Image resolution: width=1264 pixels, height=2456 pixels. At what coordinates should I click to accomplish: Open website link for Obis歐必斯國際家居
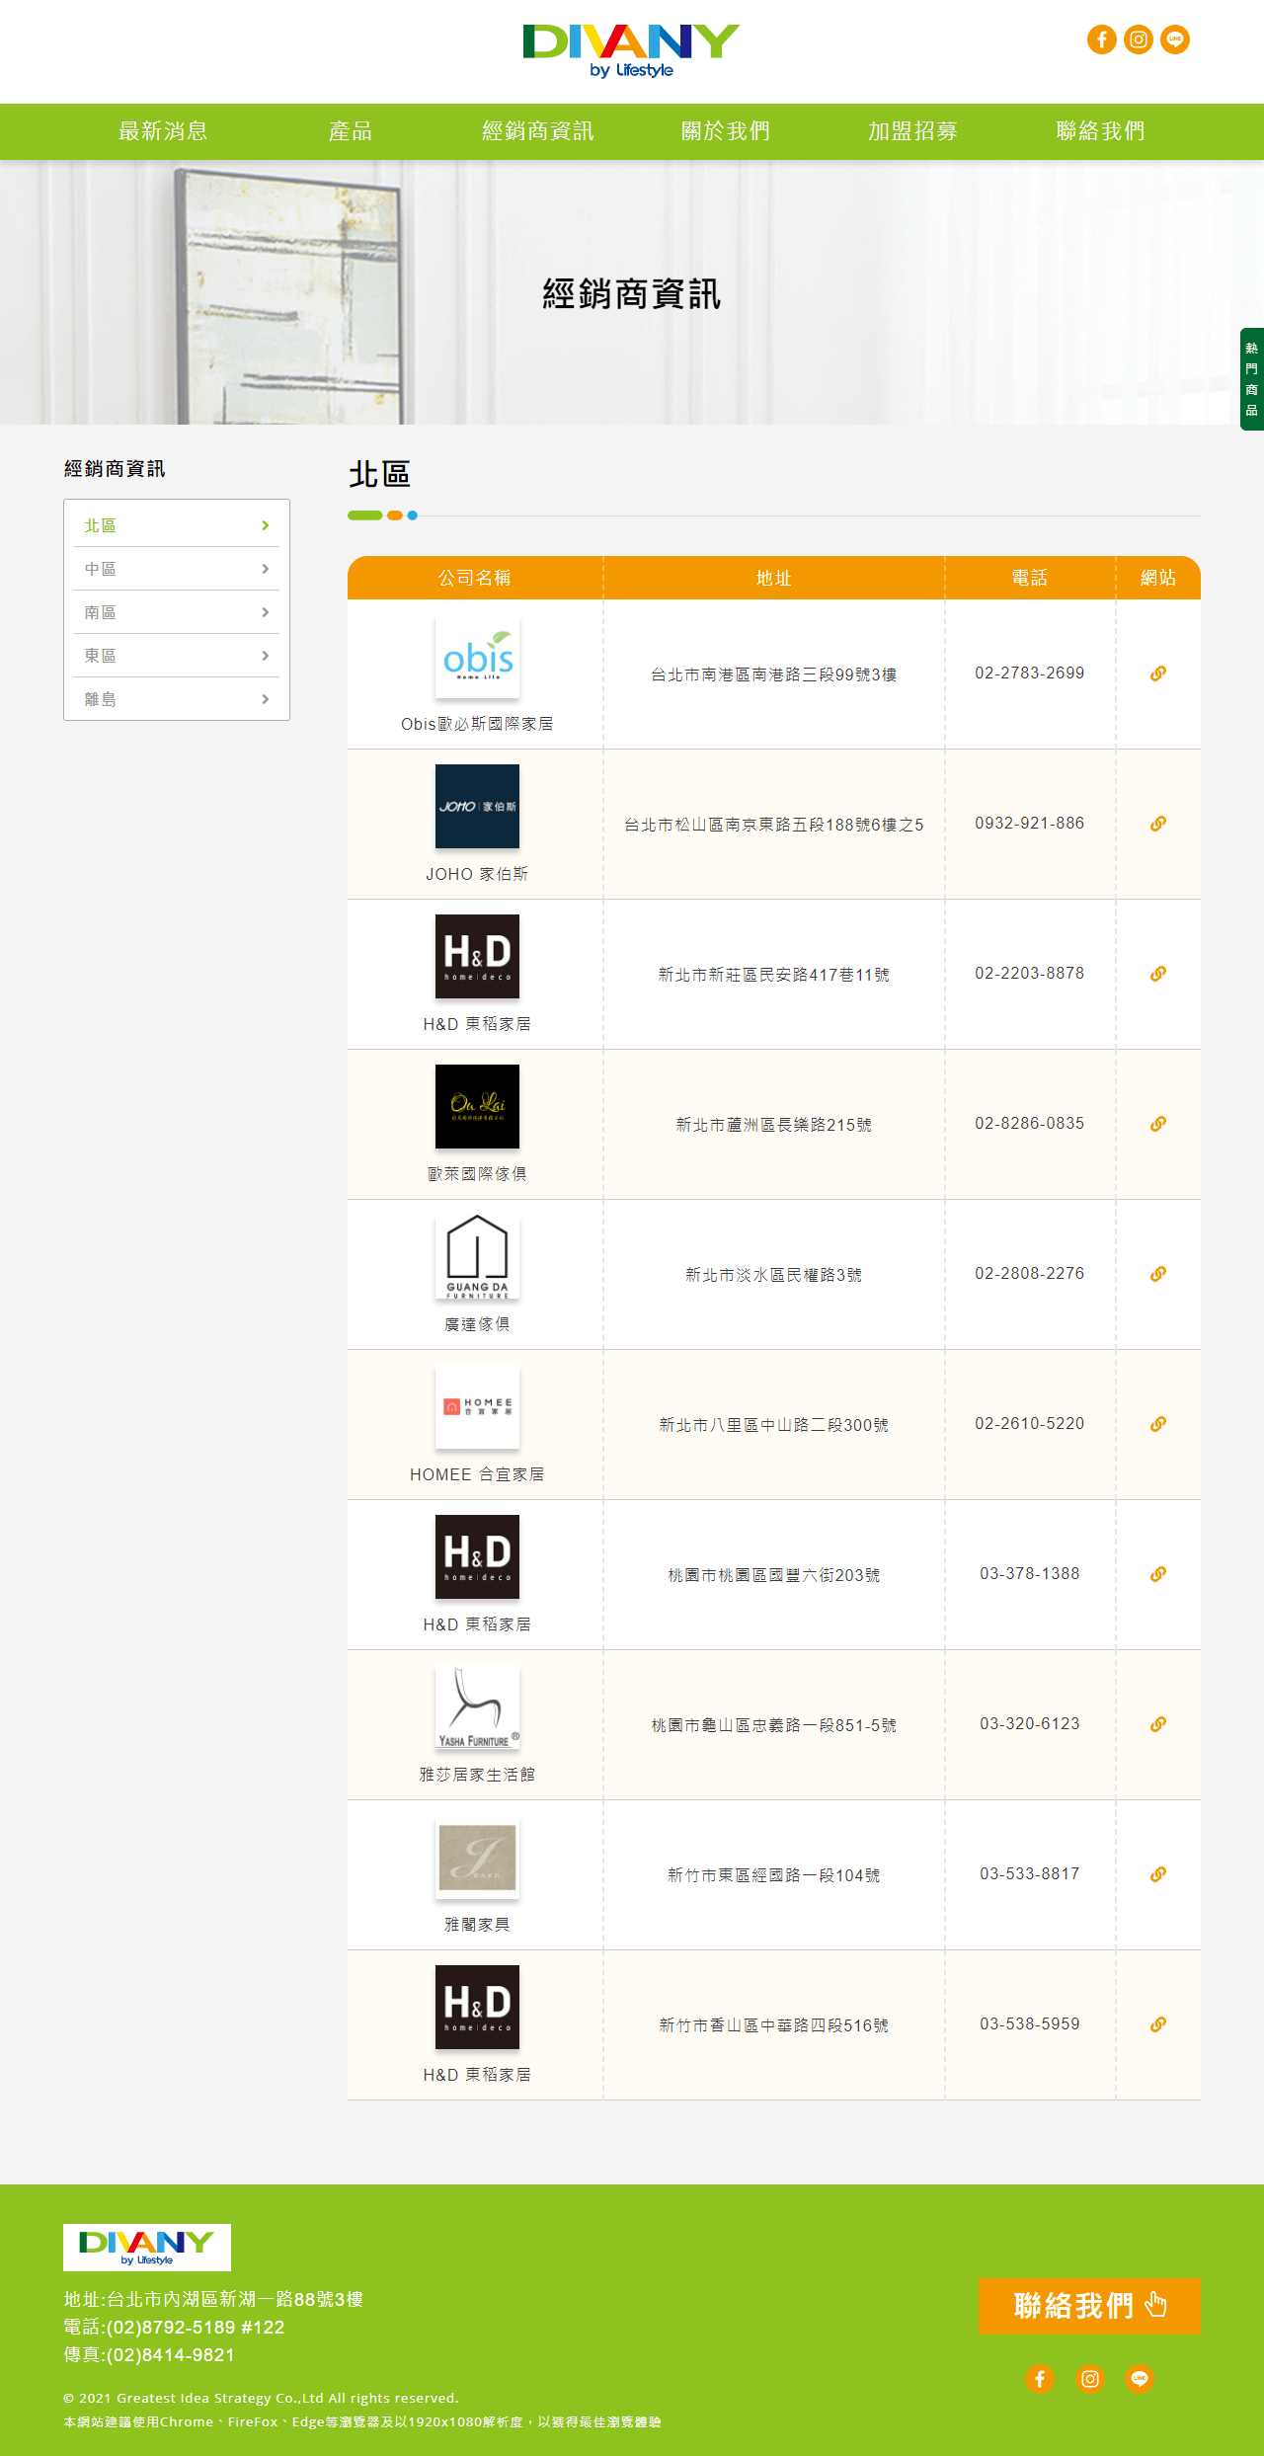pos(1158,673)
